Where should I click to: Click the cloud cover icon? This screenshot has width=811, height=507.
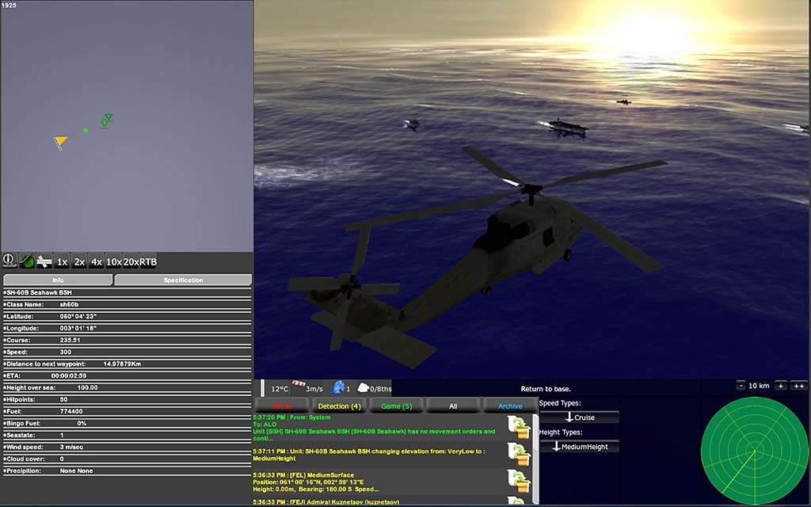[x=363, y=388]
